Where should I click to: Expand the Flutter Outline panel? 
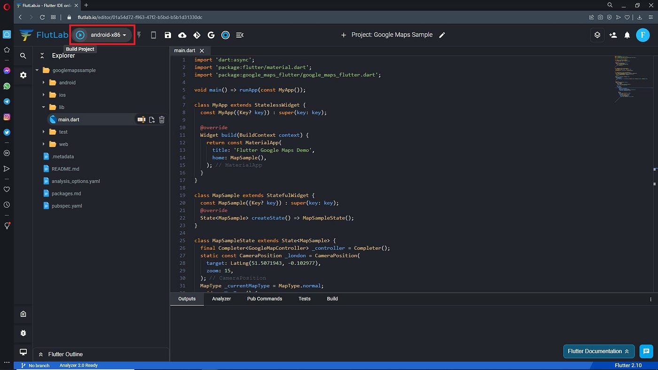click(x=101, y=355)
